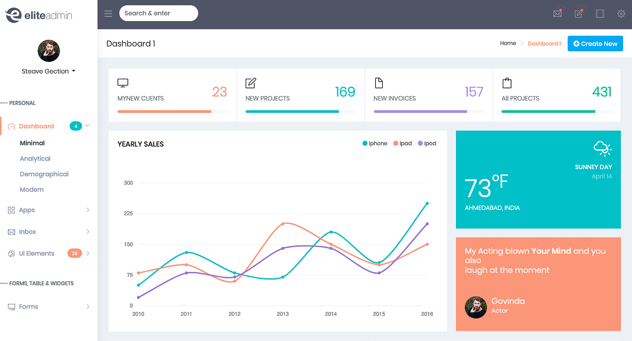
Task: Click the Mynew Clients monitor icon
Action: [x=122, y=83]
